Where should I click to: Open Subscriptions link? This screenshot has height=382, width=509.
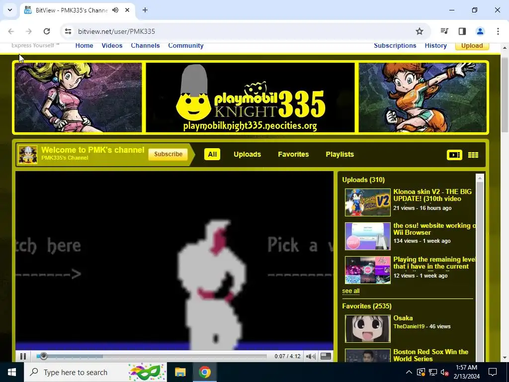(395, 46)
